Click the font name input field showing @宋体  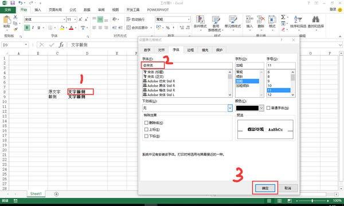click(187, 65)
